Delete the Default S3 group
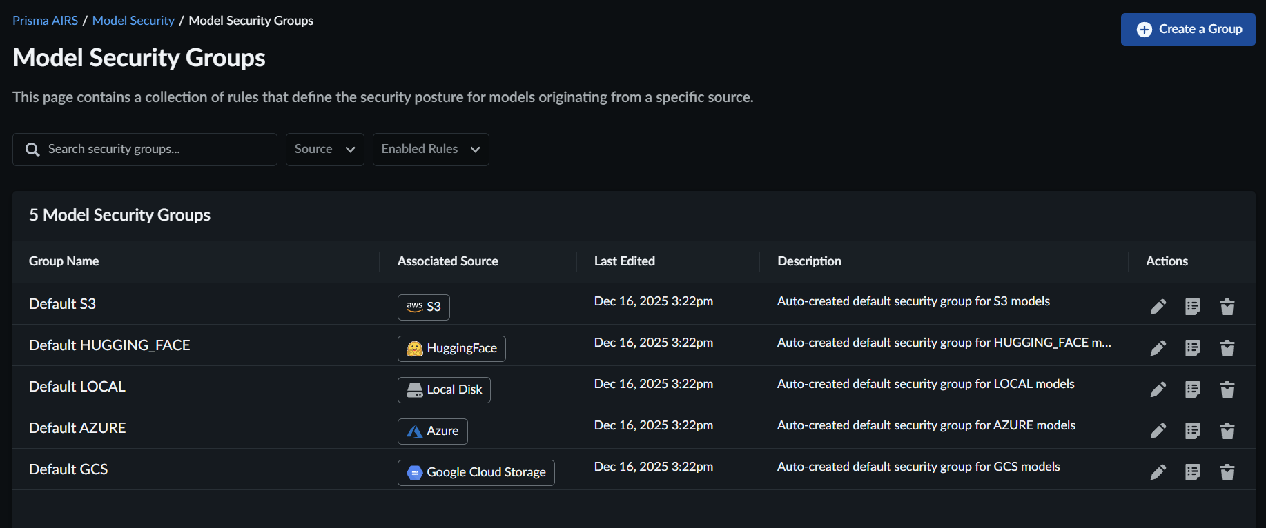The image size is (1266, 528). point(1227,307)
